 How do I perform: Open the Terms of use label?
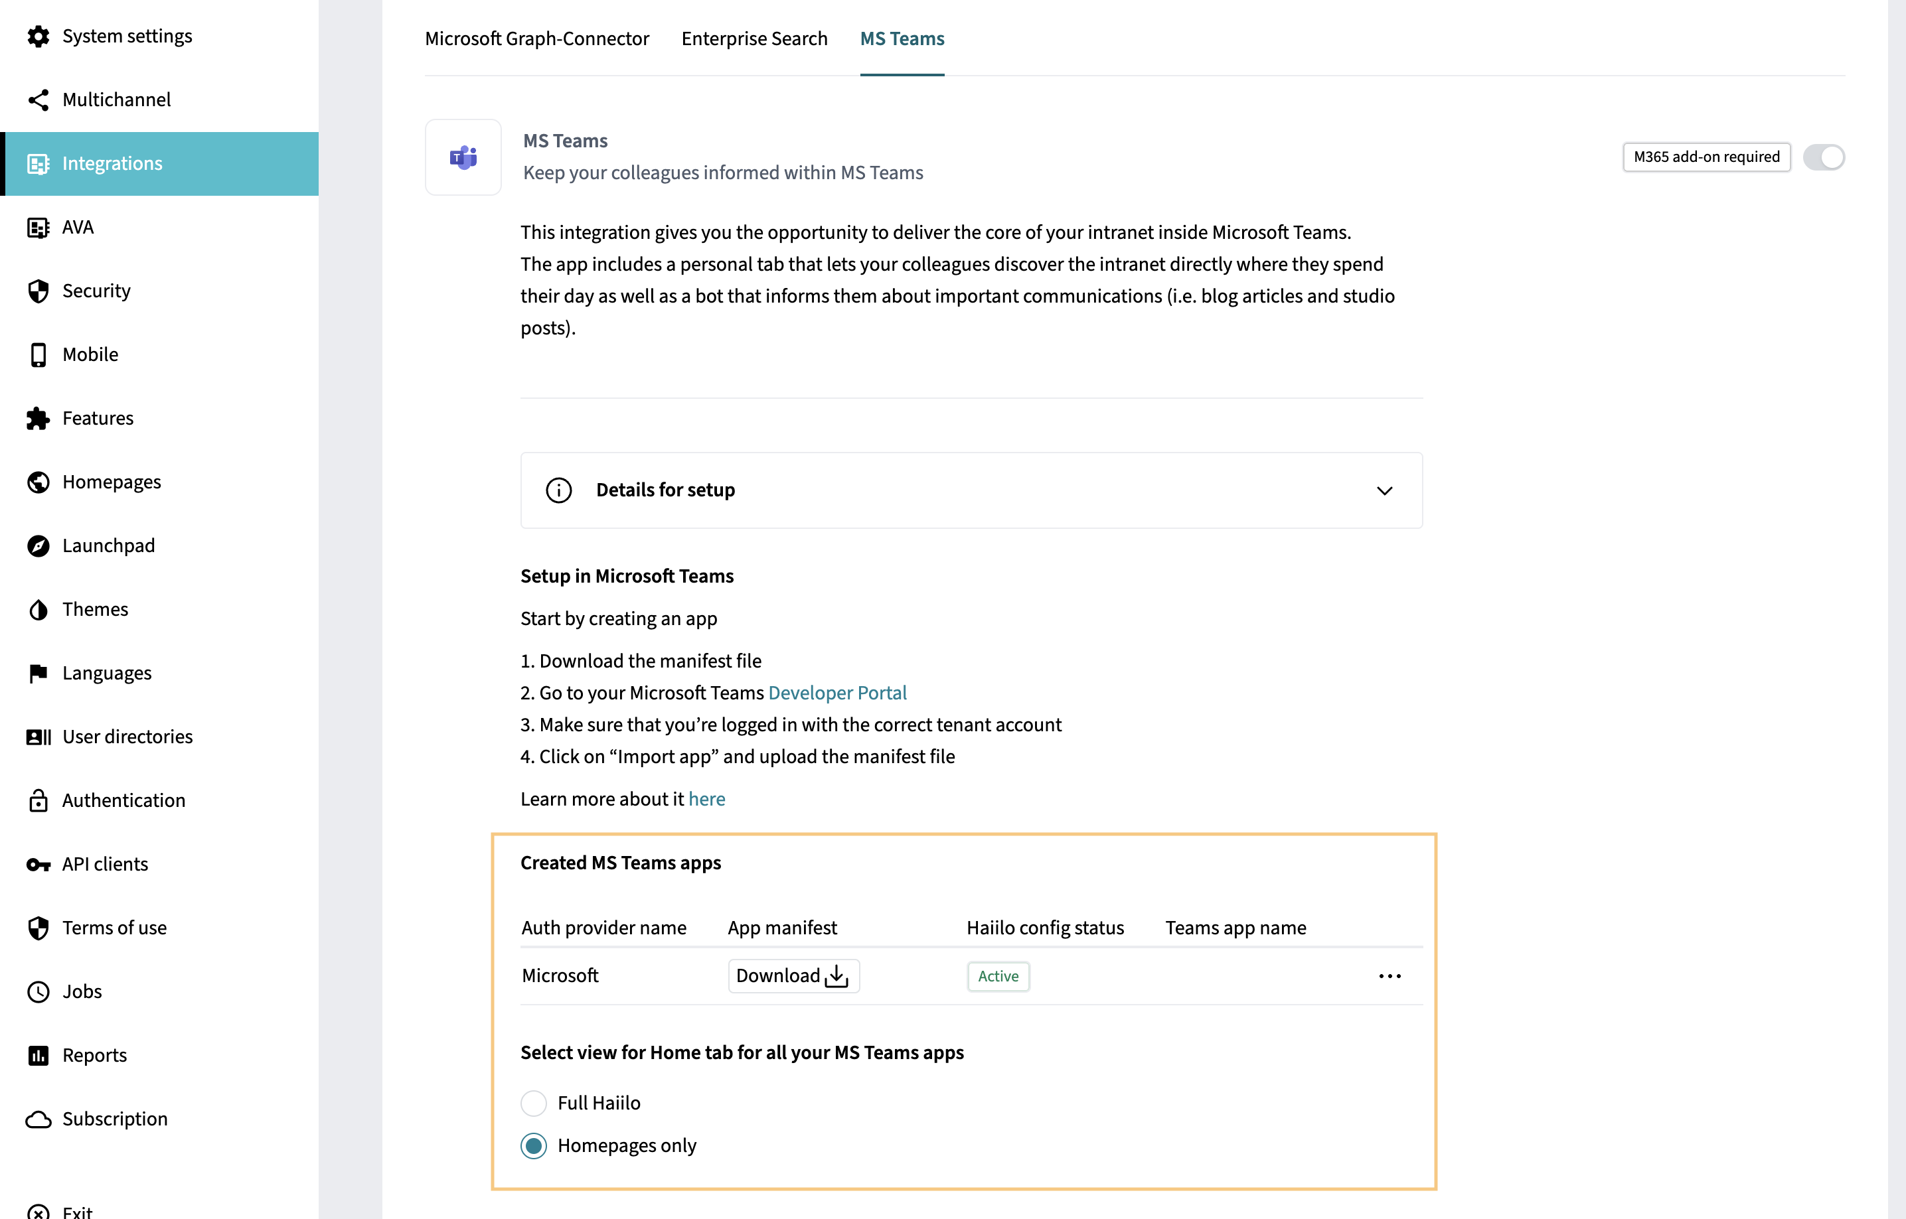pyautogui.click(x=115, y=928)
